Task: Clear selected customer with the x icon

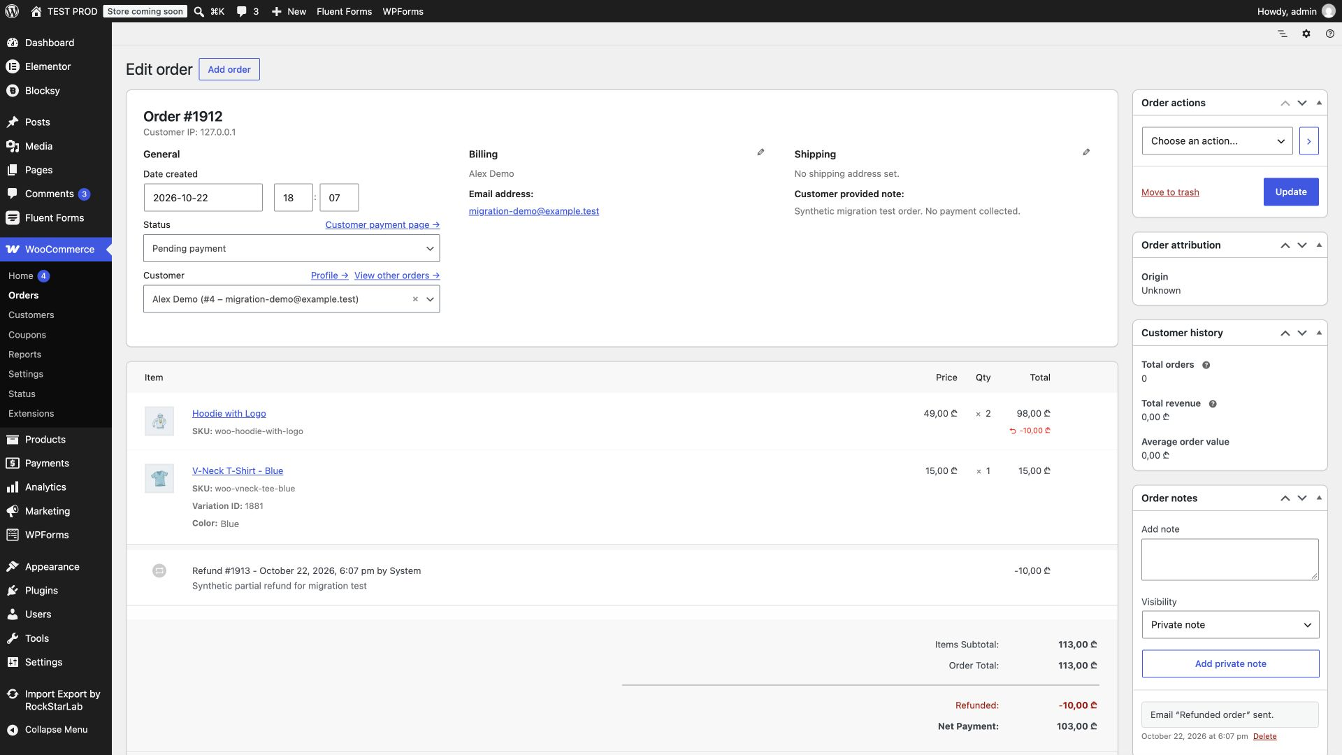Action: [415, 299]
